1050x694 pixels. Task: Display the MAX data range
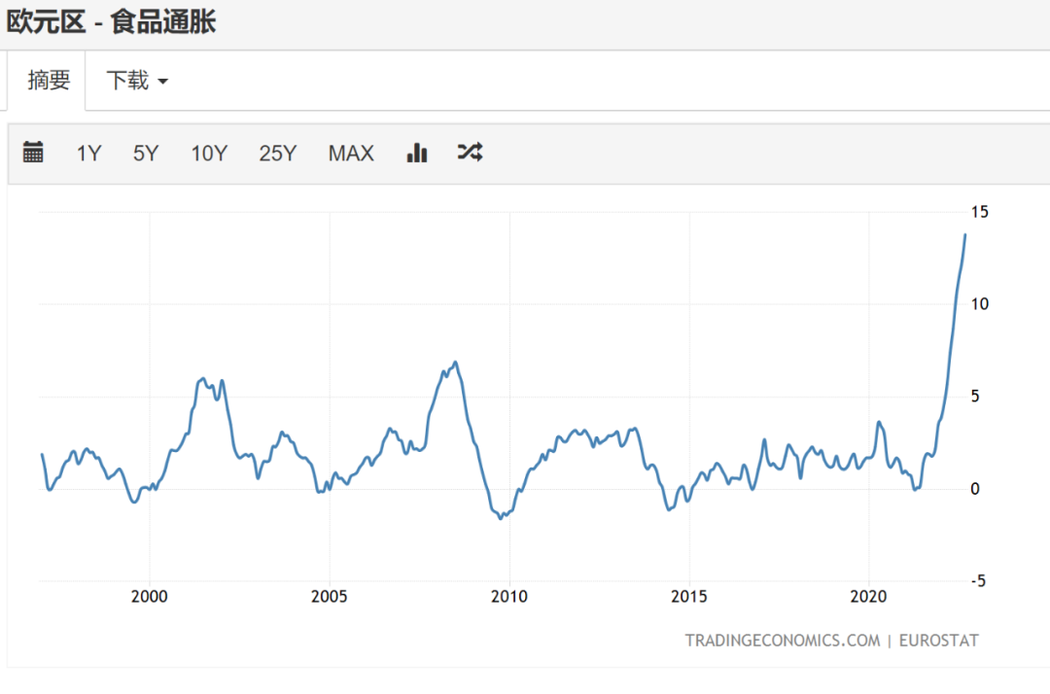pyautogui.click(x=351, y=154)
